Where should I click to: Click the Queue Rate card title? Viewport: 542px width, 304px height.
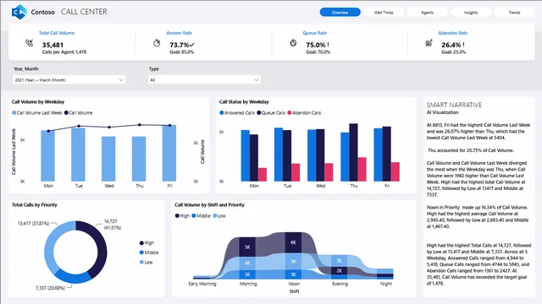[314, 33]
